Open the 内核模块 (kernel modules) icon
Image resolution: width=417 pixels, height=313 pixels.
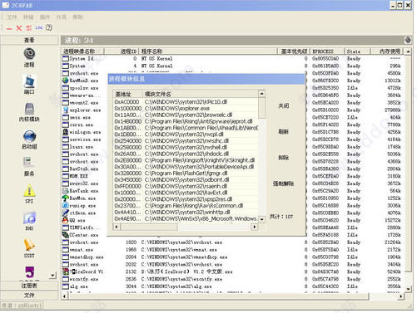[29, 109]
